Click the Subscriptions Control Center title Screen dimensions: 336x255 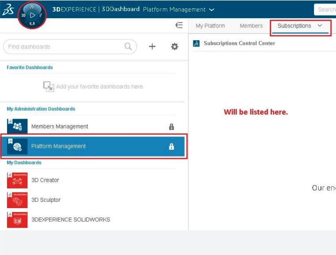[x=239, y=43]
